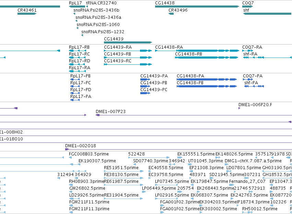Screen dimensions: 292x214
Task: Select transcript CG14439-RC
Action: [117, 61]
